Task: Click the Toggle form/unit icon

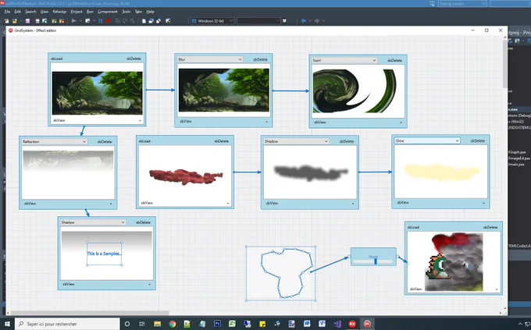Action: [x=159, y=20]
